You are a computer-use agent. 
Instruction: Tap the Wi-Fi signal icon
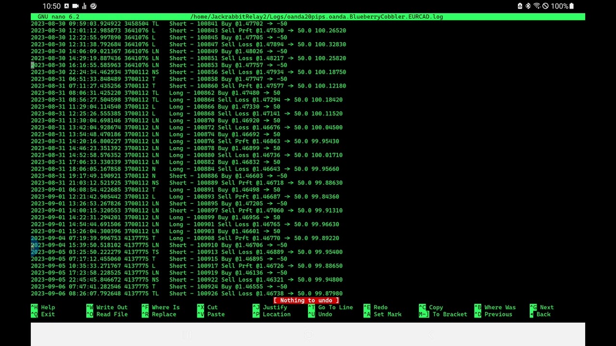537,6
